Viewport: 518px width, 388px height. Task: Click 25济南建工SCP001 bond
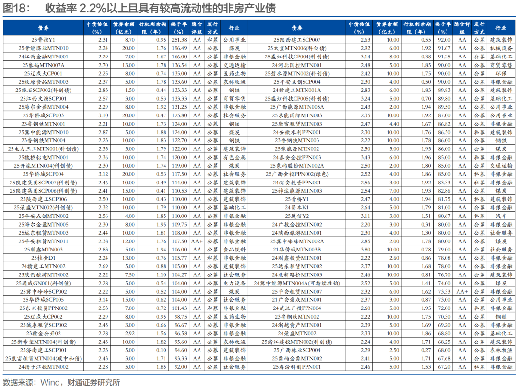click(x=43, y=350)
